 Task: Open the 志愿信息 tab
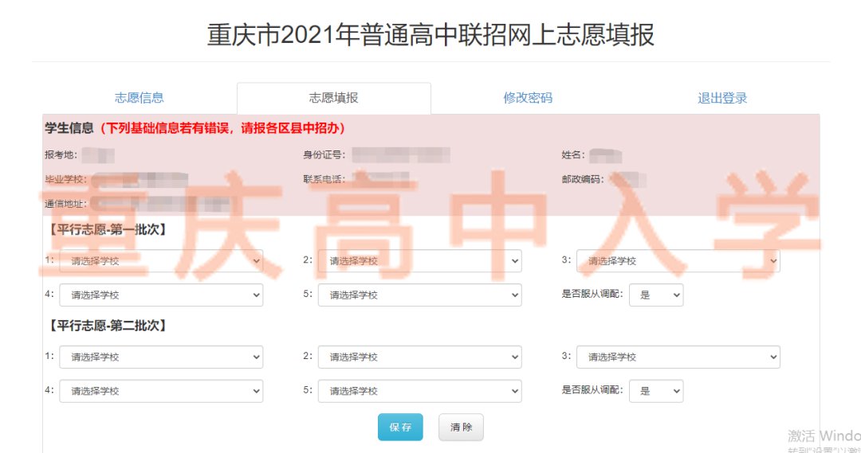pyautogui.click(x=140, y=98)
